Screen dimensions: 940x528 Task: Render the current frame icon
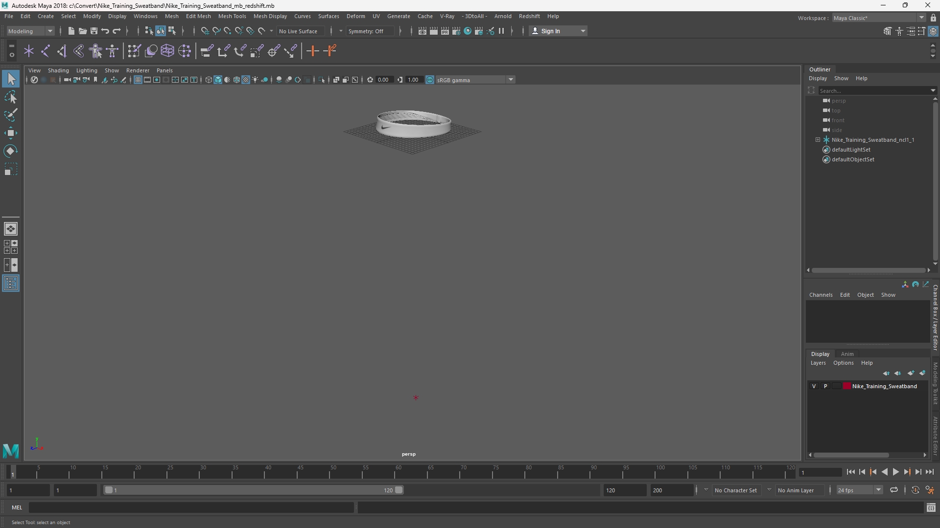pyautogui.click(x=434, y=31)
